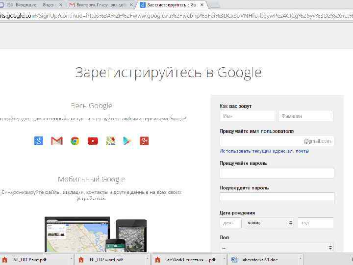The image size is (353, 265).
Task: Switch to the Входящие Яндекс tab
Action: click(x=30, y=5)
